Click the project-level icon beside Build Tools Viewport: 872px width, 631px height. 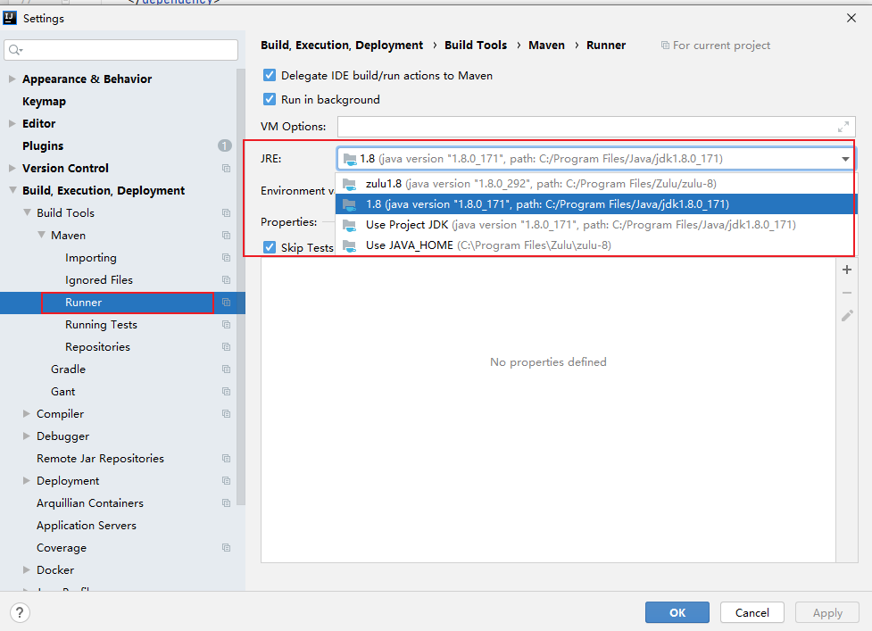[227, 213]
